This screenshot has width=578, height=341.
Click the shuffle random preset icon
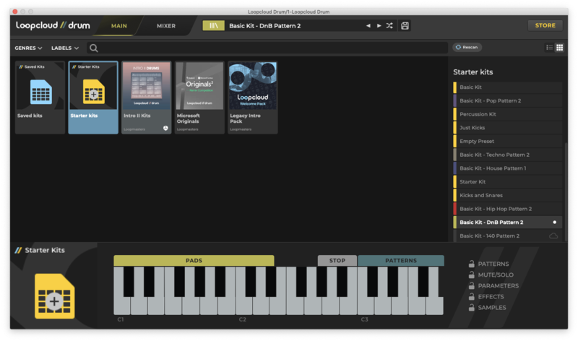[x=389, y=26]
